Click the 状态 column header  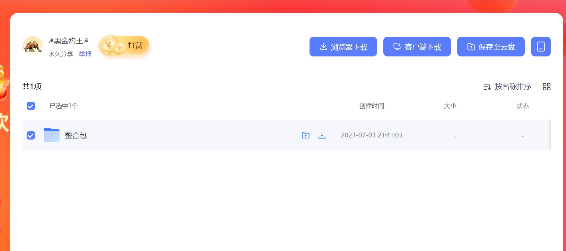[522, 106]
